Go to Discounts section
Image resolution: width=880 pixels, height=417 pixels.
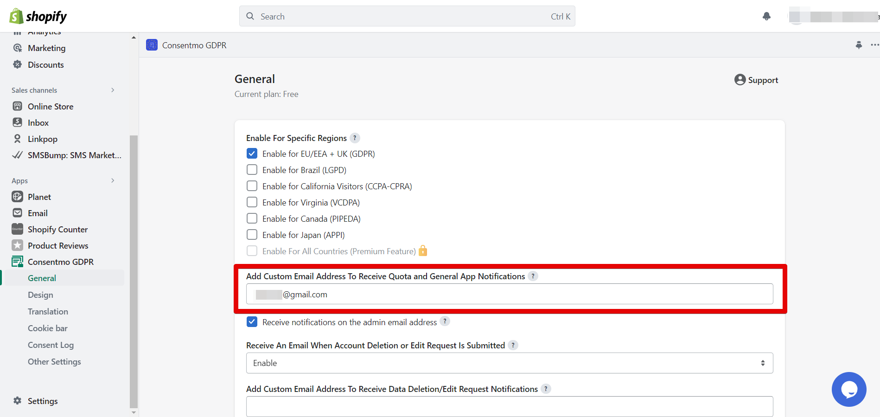(x=46, y=65)
